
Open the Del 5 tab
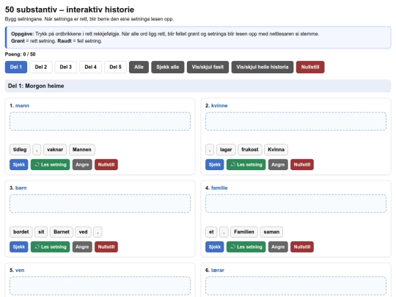(115, 67)
